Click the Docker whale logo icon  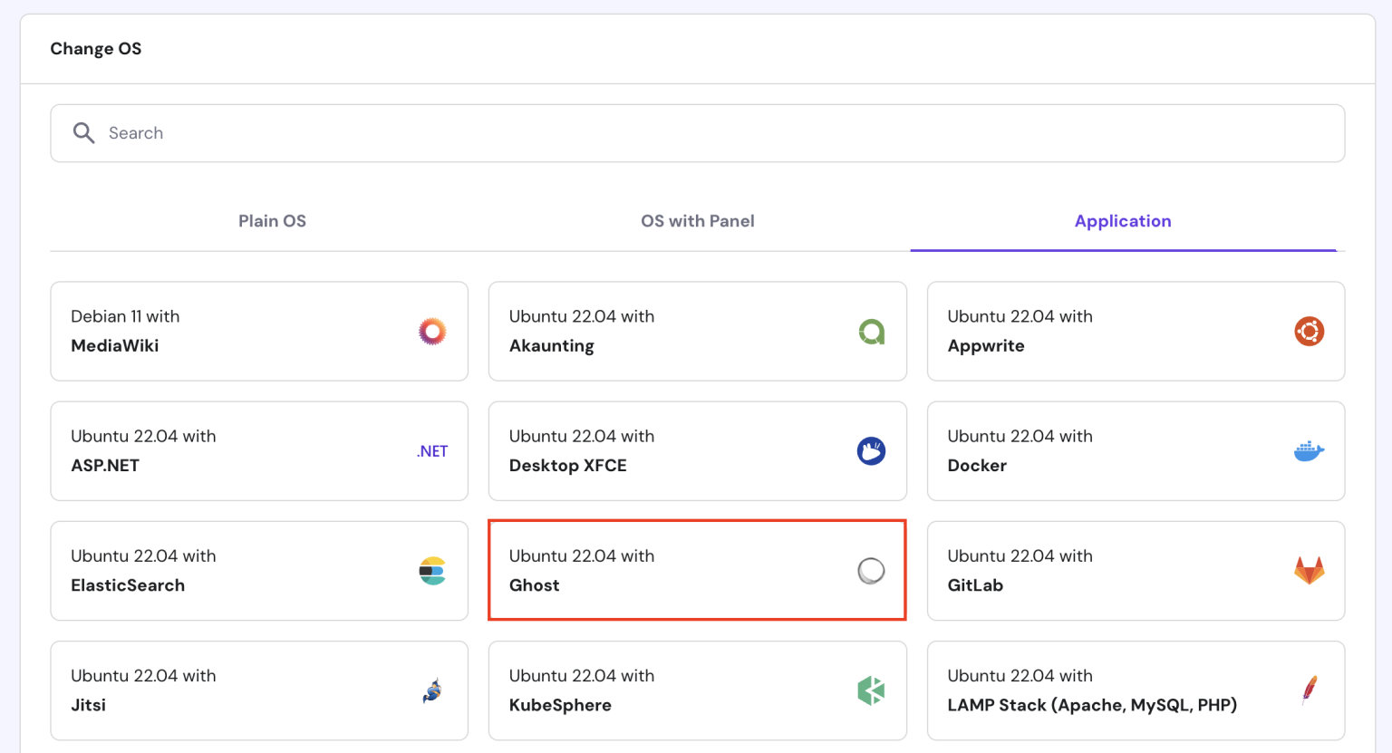pos(1309,451)
